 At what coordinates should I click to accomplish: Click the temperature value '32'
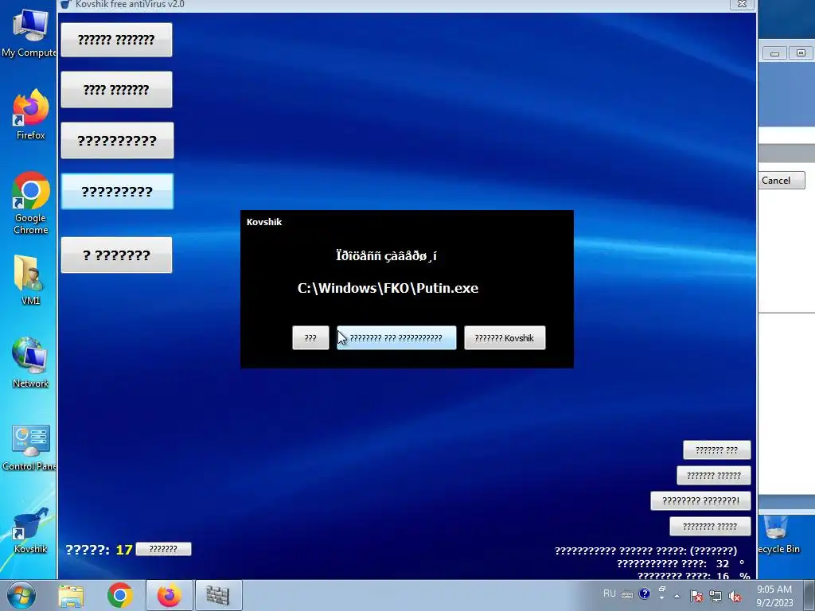point(723,564)
